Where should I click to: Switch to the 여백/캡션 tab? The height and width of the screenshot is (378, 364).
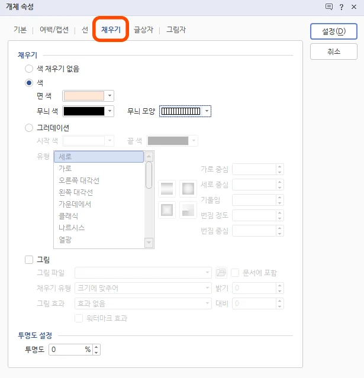tap(54, 30)
